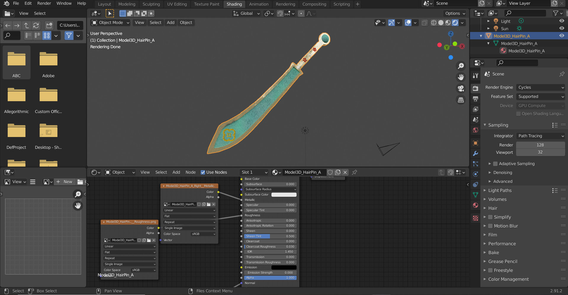Hide Model3D_HairPin_A object in outliner
The width and height of the screenshot is (568, 295).
point(561,36)
